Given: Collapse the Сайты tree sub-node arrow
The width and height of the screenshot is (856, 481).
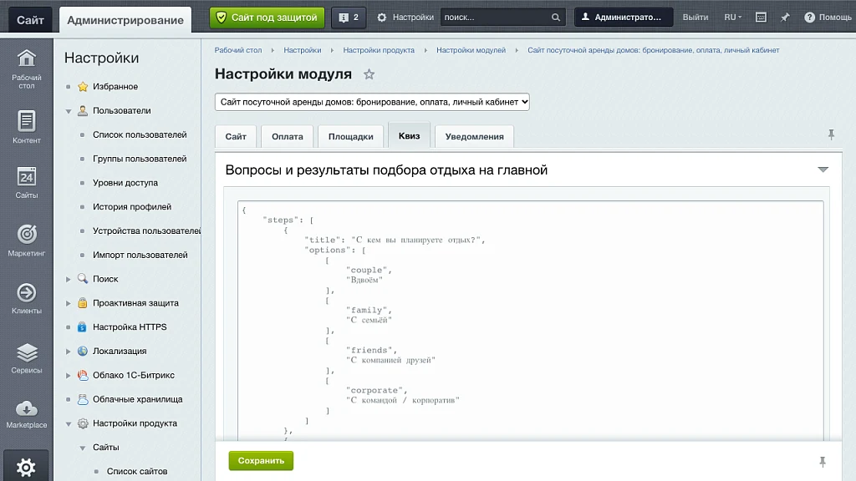Looking at the screenshot, I should pos(83,448).
